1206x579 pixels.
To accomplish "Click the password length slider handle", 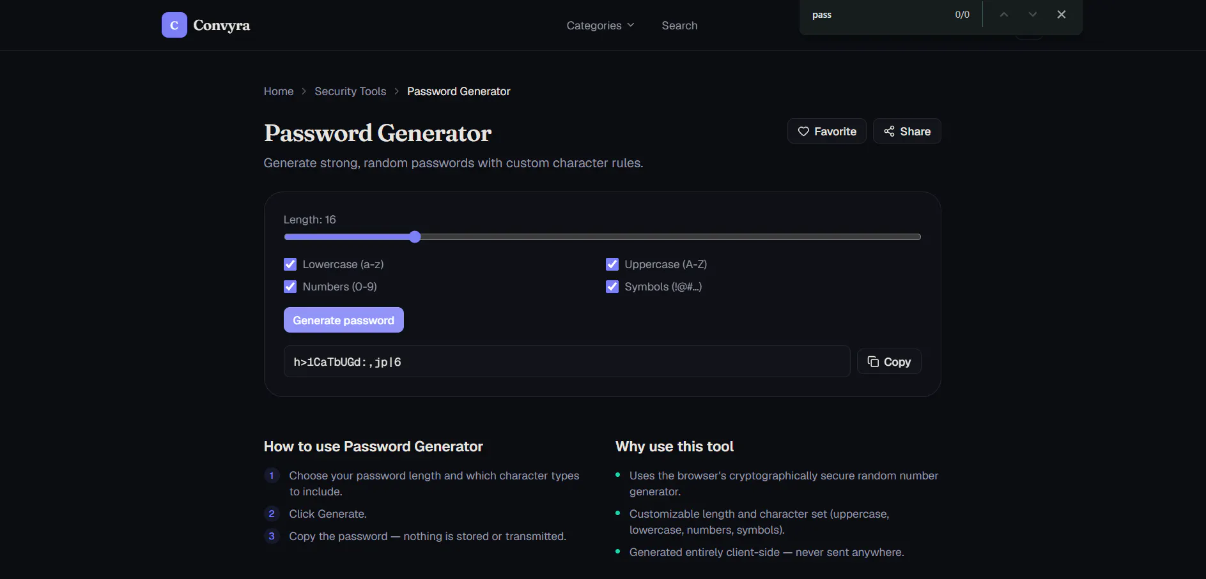I will 415,237.
